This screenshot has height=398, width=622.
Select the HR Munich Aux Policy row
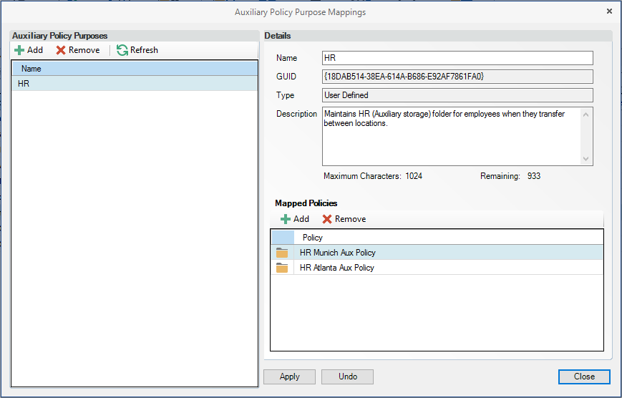[338, 253]
